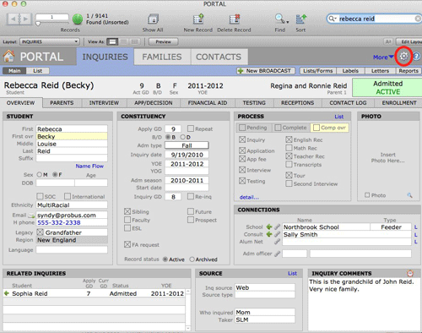422x333 pixels.
Task: Open Sophia Reid record via green arrow
Action: [7, 293]
